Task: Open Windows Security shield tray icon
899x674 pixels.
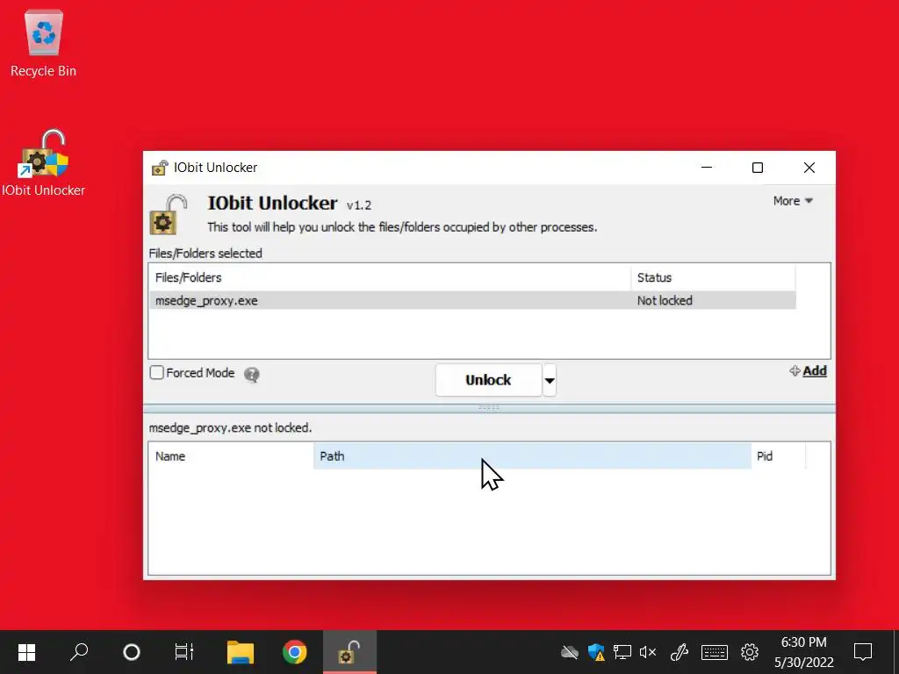Action: [596, 652]
